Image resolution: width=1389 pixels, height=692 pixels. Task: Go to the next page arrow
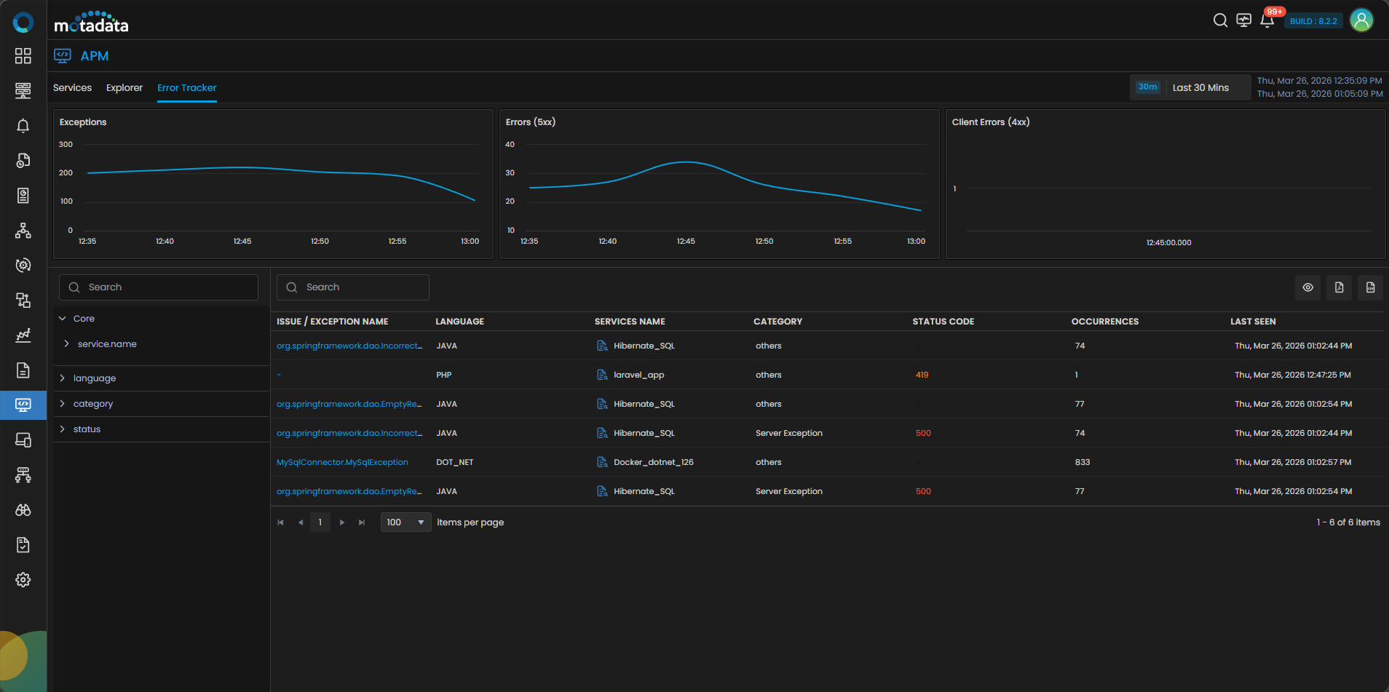(342, 522)
